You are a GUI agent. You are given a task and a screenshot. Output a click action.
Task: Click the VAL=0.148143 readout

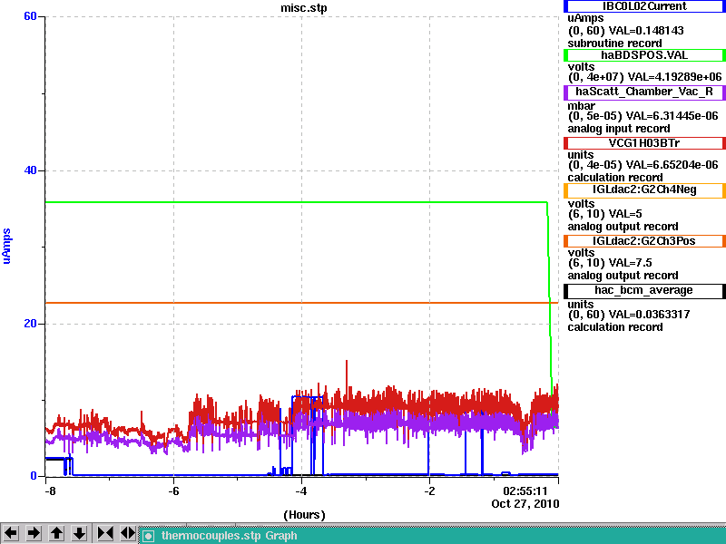tap(646, 31)
